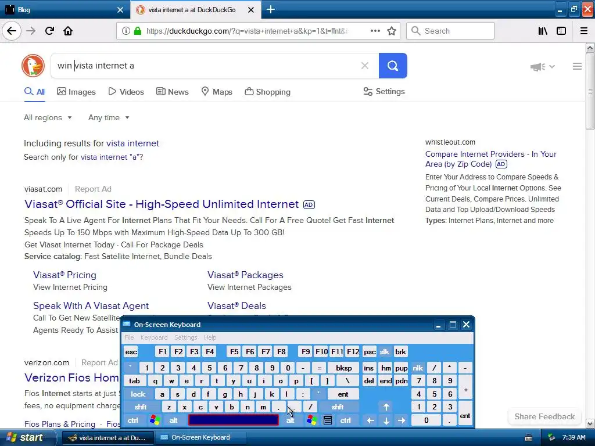Click the green padlock security icon
The height and width of the screenshot is (446, 595).
138,31
